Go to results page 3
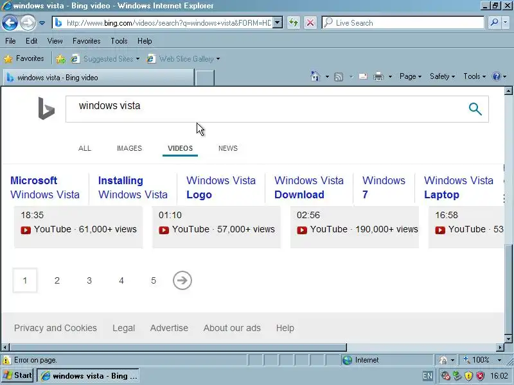 click(89, 280)
